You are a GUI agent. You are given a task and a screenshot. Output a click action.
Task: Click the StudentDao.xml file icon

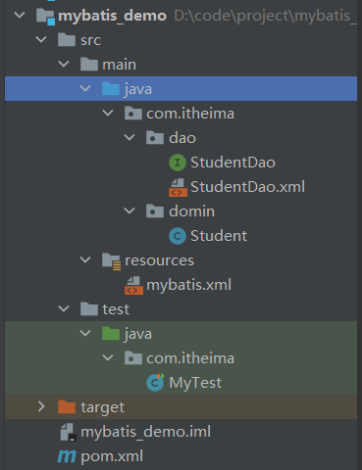click(178, 187)
